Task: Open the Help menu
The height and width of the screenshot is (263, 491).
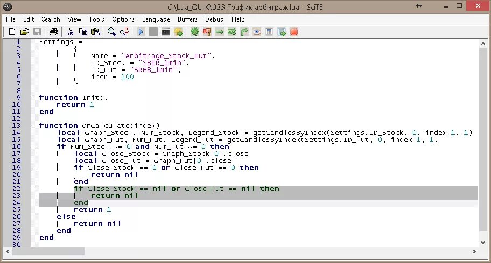Action: pyautogui.click(x=238, y=19)
